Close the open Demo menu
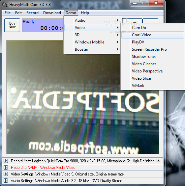Viewport: 185px width, 186px height. [x=71, y=13]
